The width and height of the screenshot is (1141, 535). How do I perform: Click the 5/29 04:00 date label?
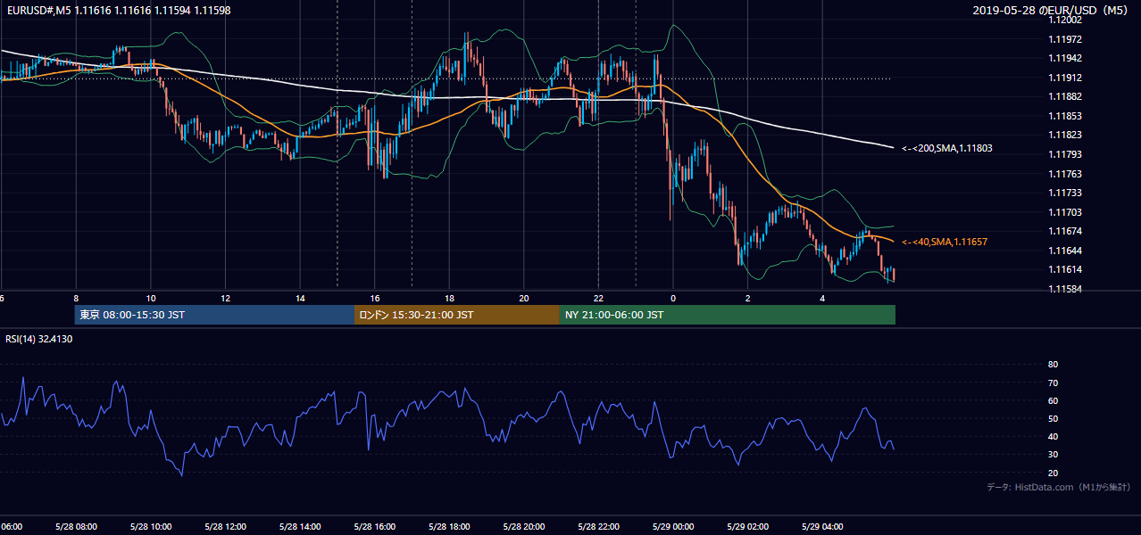tap(821, 527)
